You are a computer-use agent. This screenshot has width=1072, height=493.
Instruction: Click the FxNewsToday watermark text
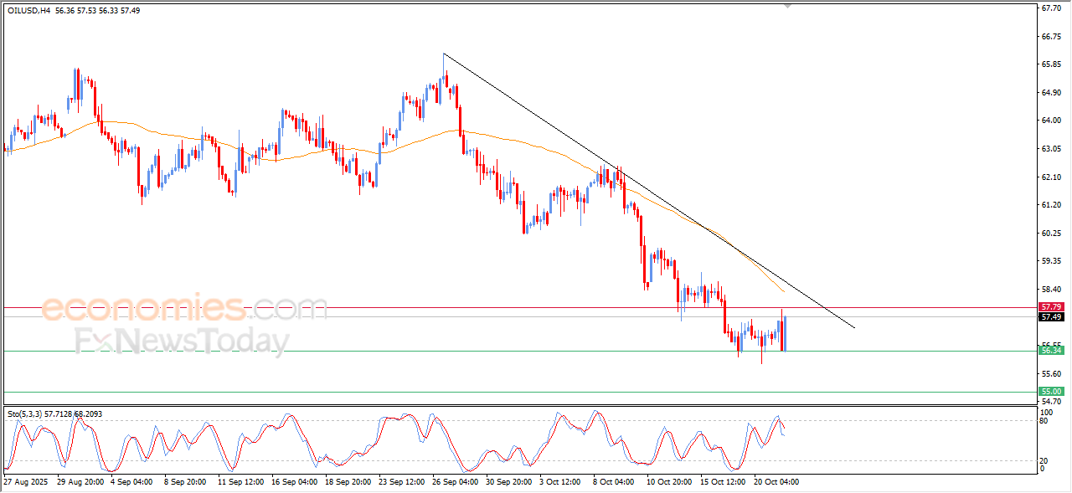[182, 342]
